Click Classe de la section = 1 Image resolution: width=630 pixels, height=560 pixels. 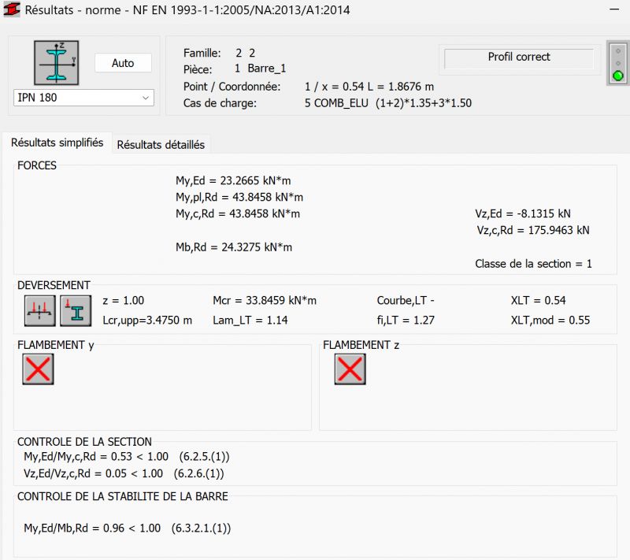(x=534, y=264)
